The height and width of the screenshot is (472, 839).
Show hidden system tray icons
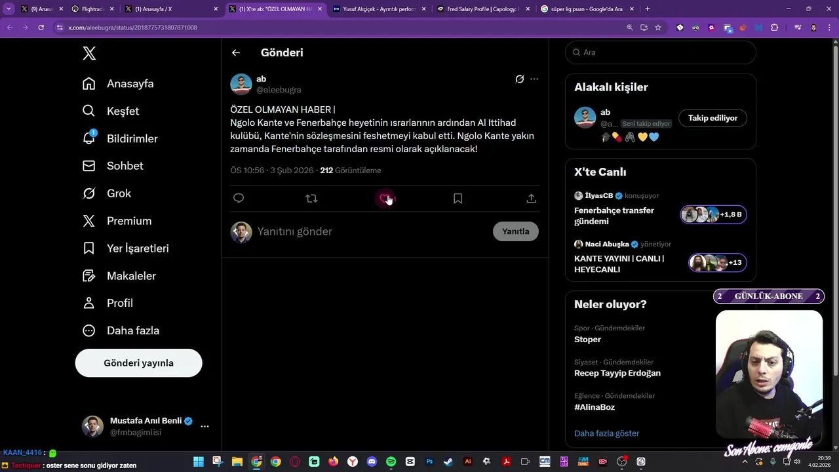[x=745, y=462]
